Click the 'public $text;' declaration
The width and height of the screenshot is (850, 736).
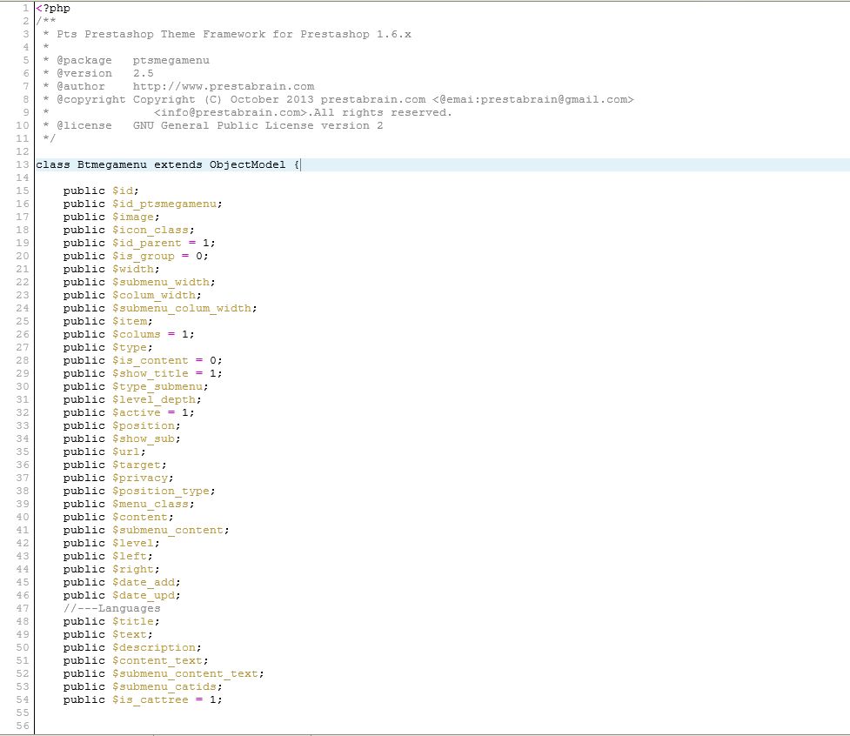[108, 634]
